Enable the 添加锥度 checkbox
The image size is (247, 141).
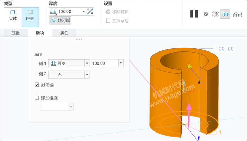tap(37, 98)
